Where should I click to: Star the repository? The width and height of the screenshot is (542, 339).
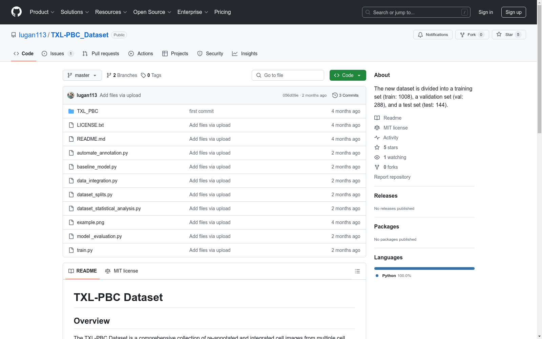[x=504, y=35]
